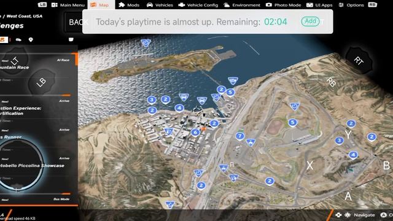Open cluster marker 4 on town shoreline
Viewport: 393px width, 221px height.
point(179,108)
